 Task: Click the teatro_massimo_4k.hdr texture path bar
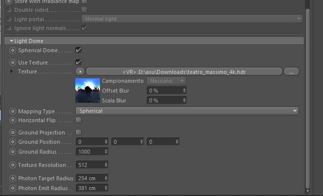click(184, 72)
